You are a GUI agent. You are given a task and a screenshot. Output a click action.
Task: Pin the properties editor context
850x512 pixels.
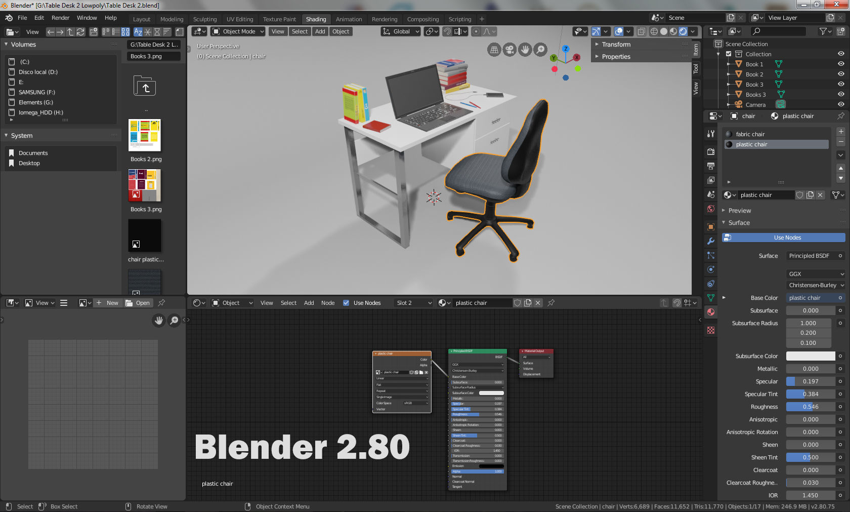coord(841,116)
